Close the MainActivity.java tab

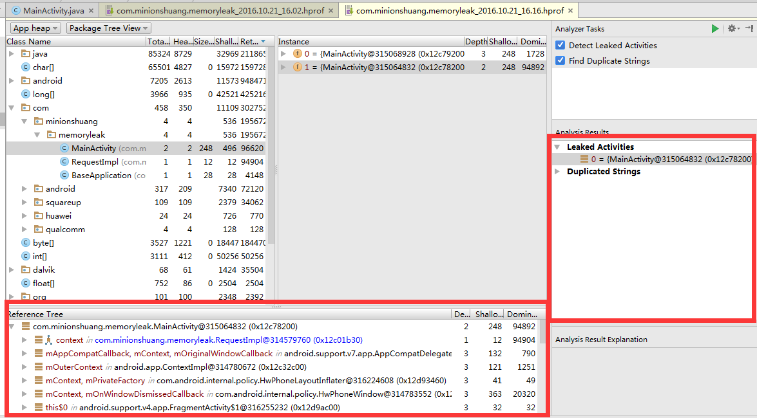coord(91,10)
